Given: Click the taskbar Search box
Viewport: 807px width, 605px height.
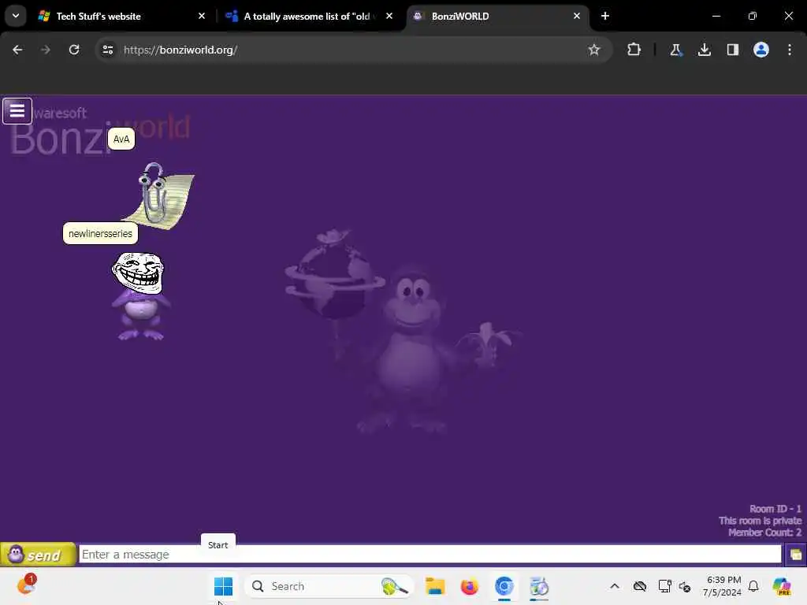Looking at the screenshot, I should point(329,586).
